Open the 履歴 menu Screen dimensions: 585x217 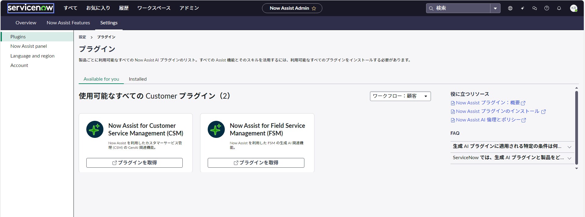tap(124, 8)
